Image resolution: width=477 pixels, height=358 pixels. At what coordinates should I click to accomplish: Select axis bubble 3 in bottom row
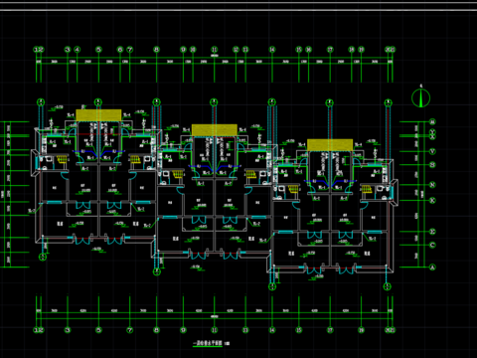pos(68,330)
